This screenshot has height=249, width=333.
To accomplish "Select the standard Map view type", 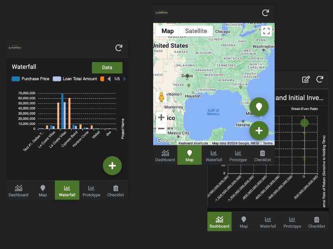I will click(x=168, y=31).
